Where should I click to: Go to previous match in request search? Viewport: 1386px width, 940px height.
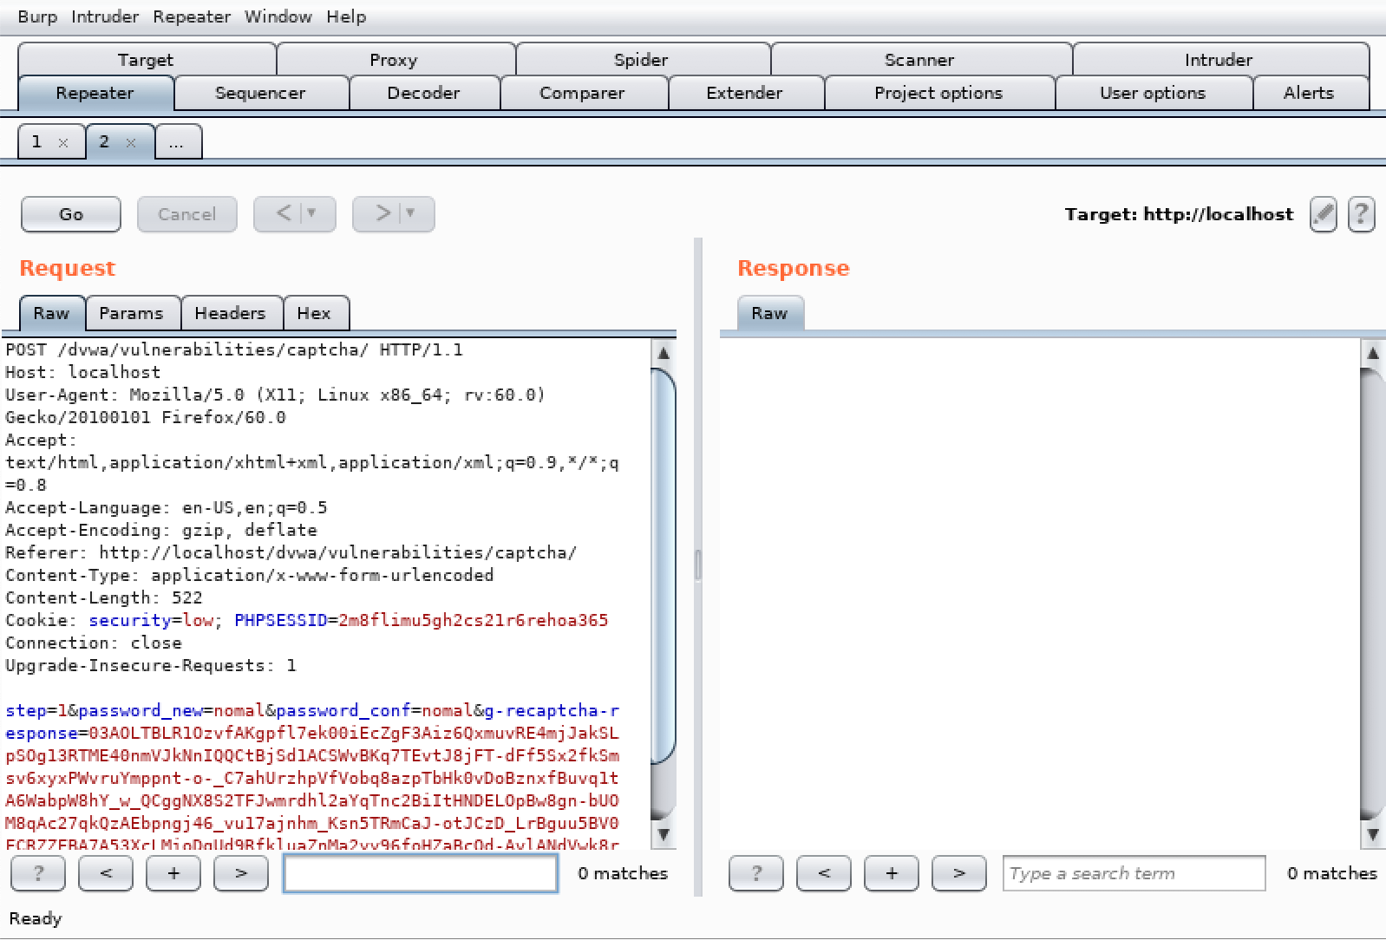click(106, 873)
